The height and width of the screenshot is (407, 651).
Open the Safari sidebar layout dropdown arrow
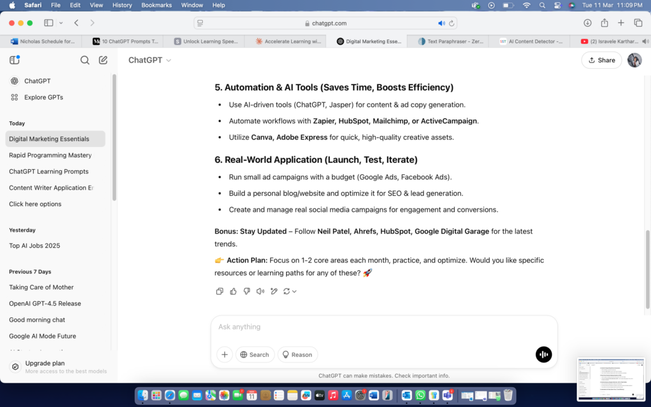coord(61,23)
